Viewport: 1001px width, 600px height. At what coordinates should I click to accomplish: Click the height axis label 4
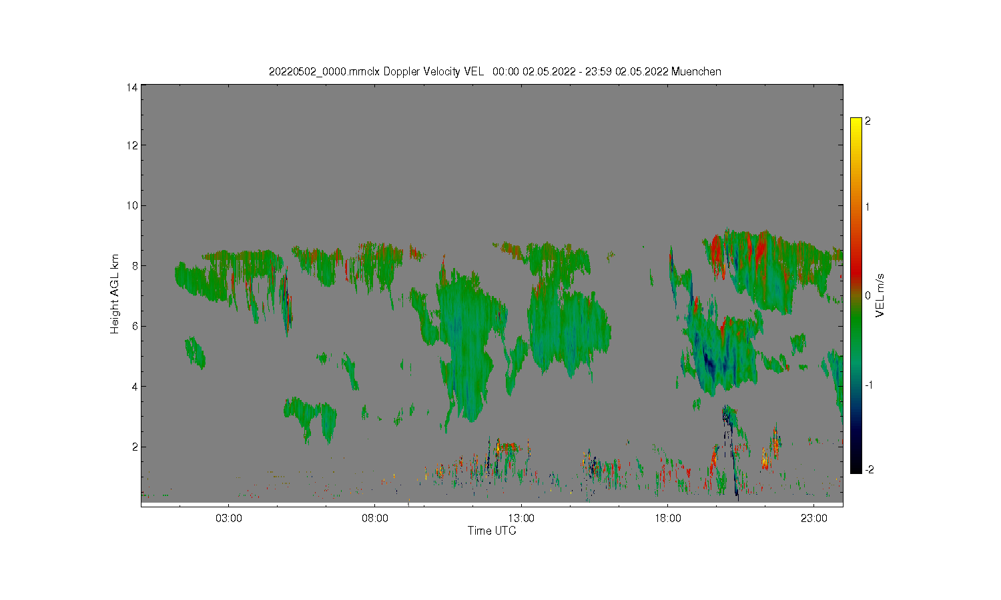coord(135,386)
